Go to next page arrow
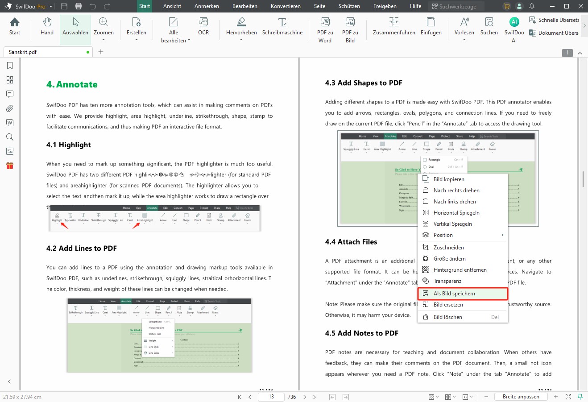 click(x=305, y=397)
